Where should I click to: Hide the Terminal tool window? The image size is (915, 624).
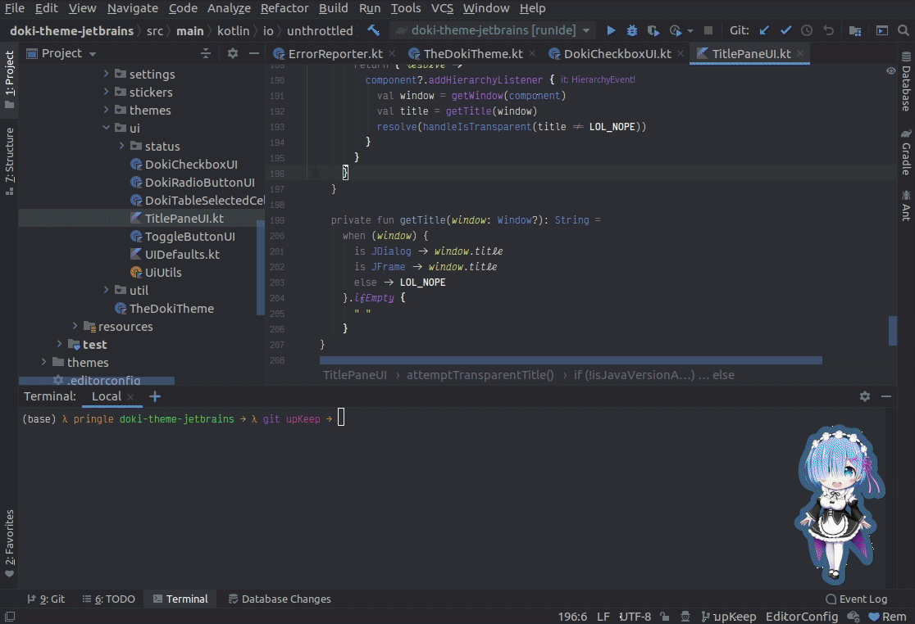(885, 396)
